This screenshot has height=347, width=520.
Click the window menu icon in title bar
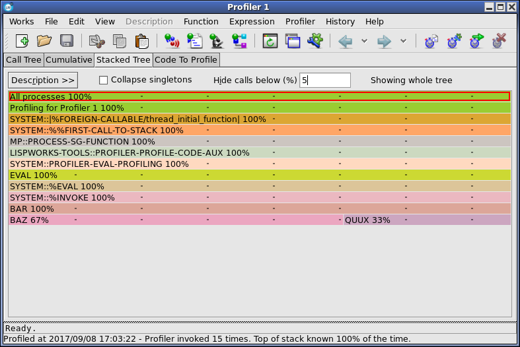[x=9, y=7]
